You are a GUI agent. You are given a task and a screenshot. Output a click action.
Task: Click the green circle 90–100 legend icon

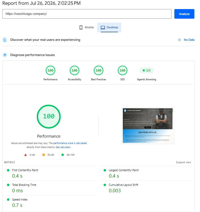point(62,155)
